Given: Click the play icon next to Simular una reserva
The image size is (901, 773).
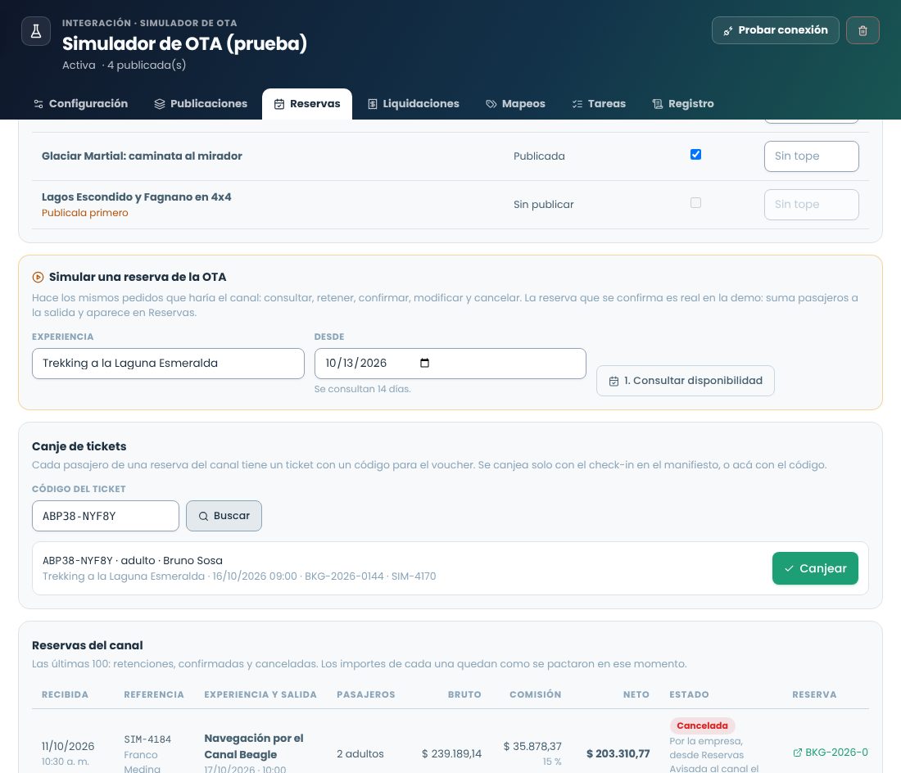Looking at the screenshot, I should [x=38, y=278].
